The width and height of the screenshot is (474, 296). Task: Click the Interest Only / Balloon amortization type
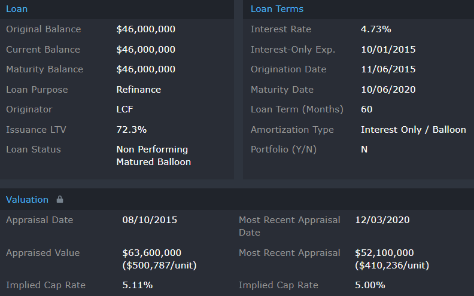pyautogui.click(x=413, y=130)
